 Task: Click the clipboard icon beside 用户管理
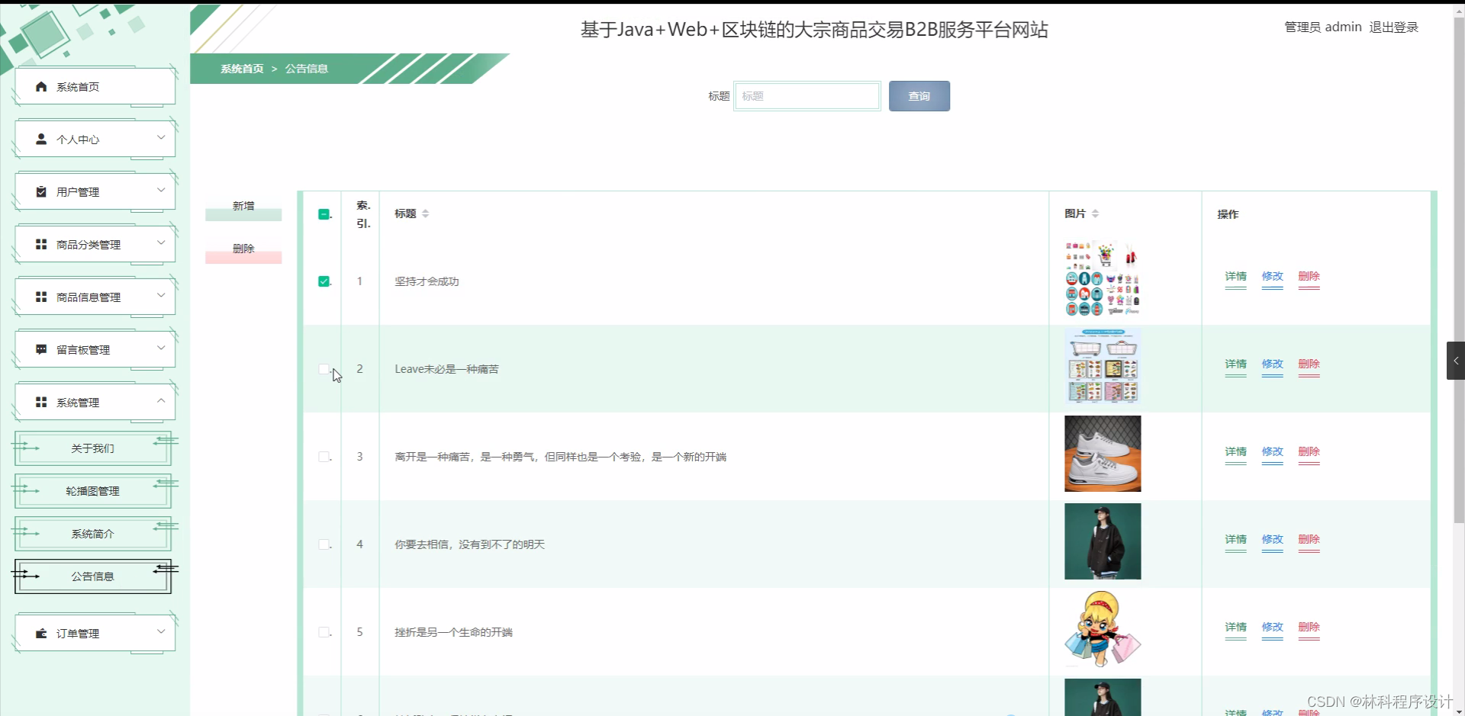(41, 192)
